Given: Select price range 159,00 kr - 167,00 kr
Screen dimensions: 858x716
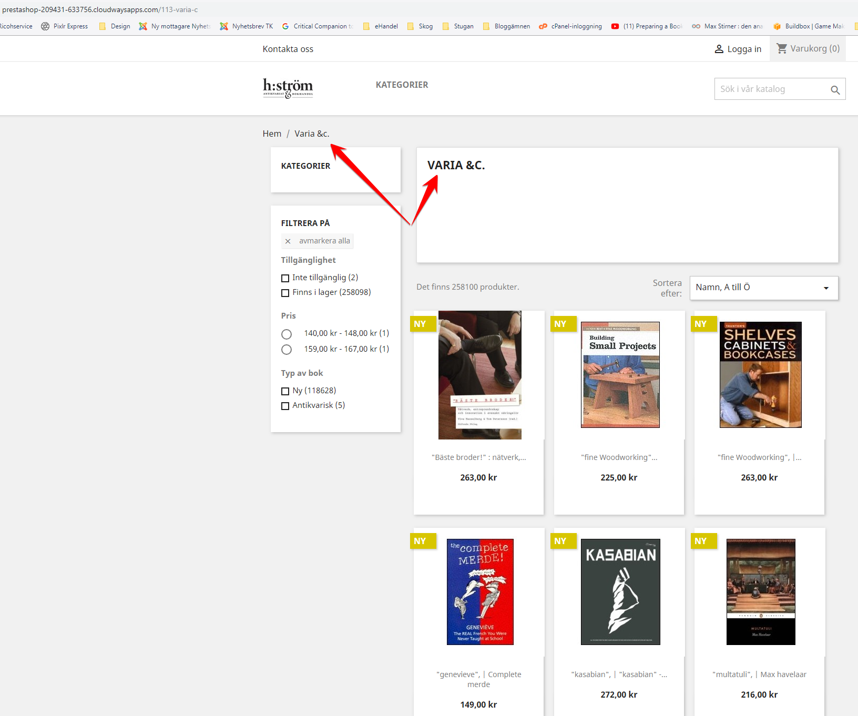Looking at the screenshot, I should pos(287,350).
